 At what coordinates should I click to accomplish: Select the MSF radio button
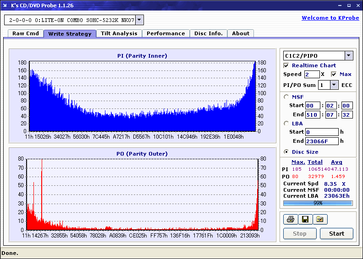tap(286, 97)
